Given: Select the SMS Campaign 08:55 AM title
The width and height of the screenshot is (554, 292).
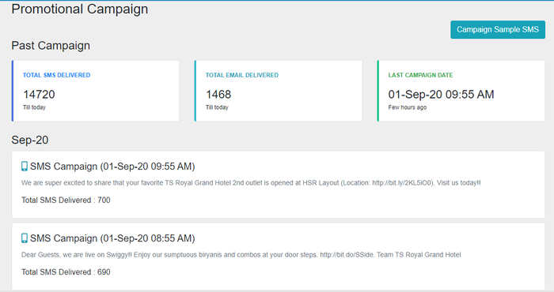Looking at the screenshot, I should click(x=112, y=238).
